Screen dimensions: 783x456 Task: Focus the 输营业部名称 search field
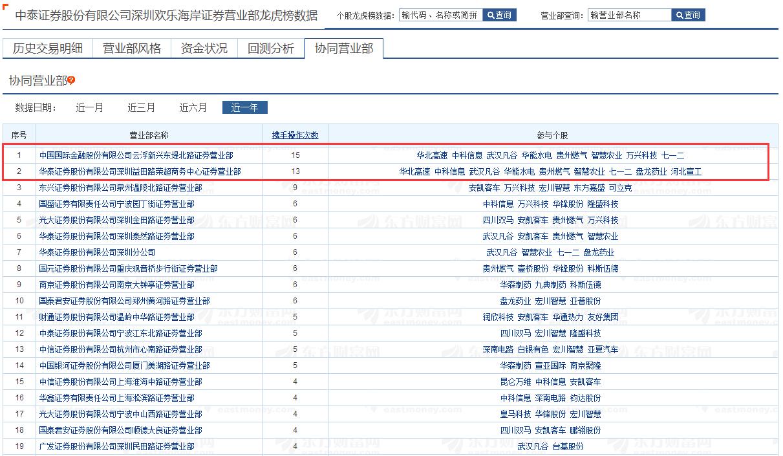click(629, 15)
